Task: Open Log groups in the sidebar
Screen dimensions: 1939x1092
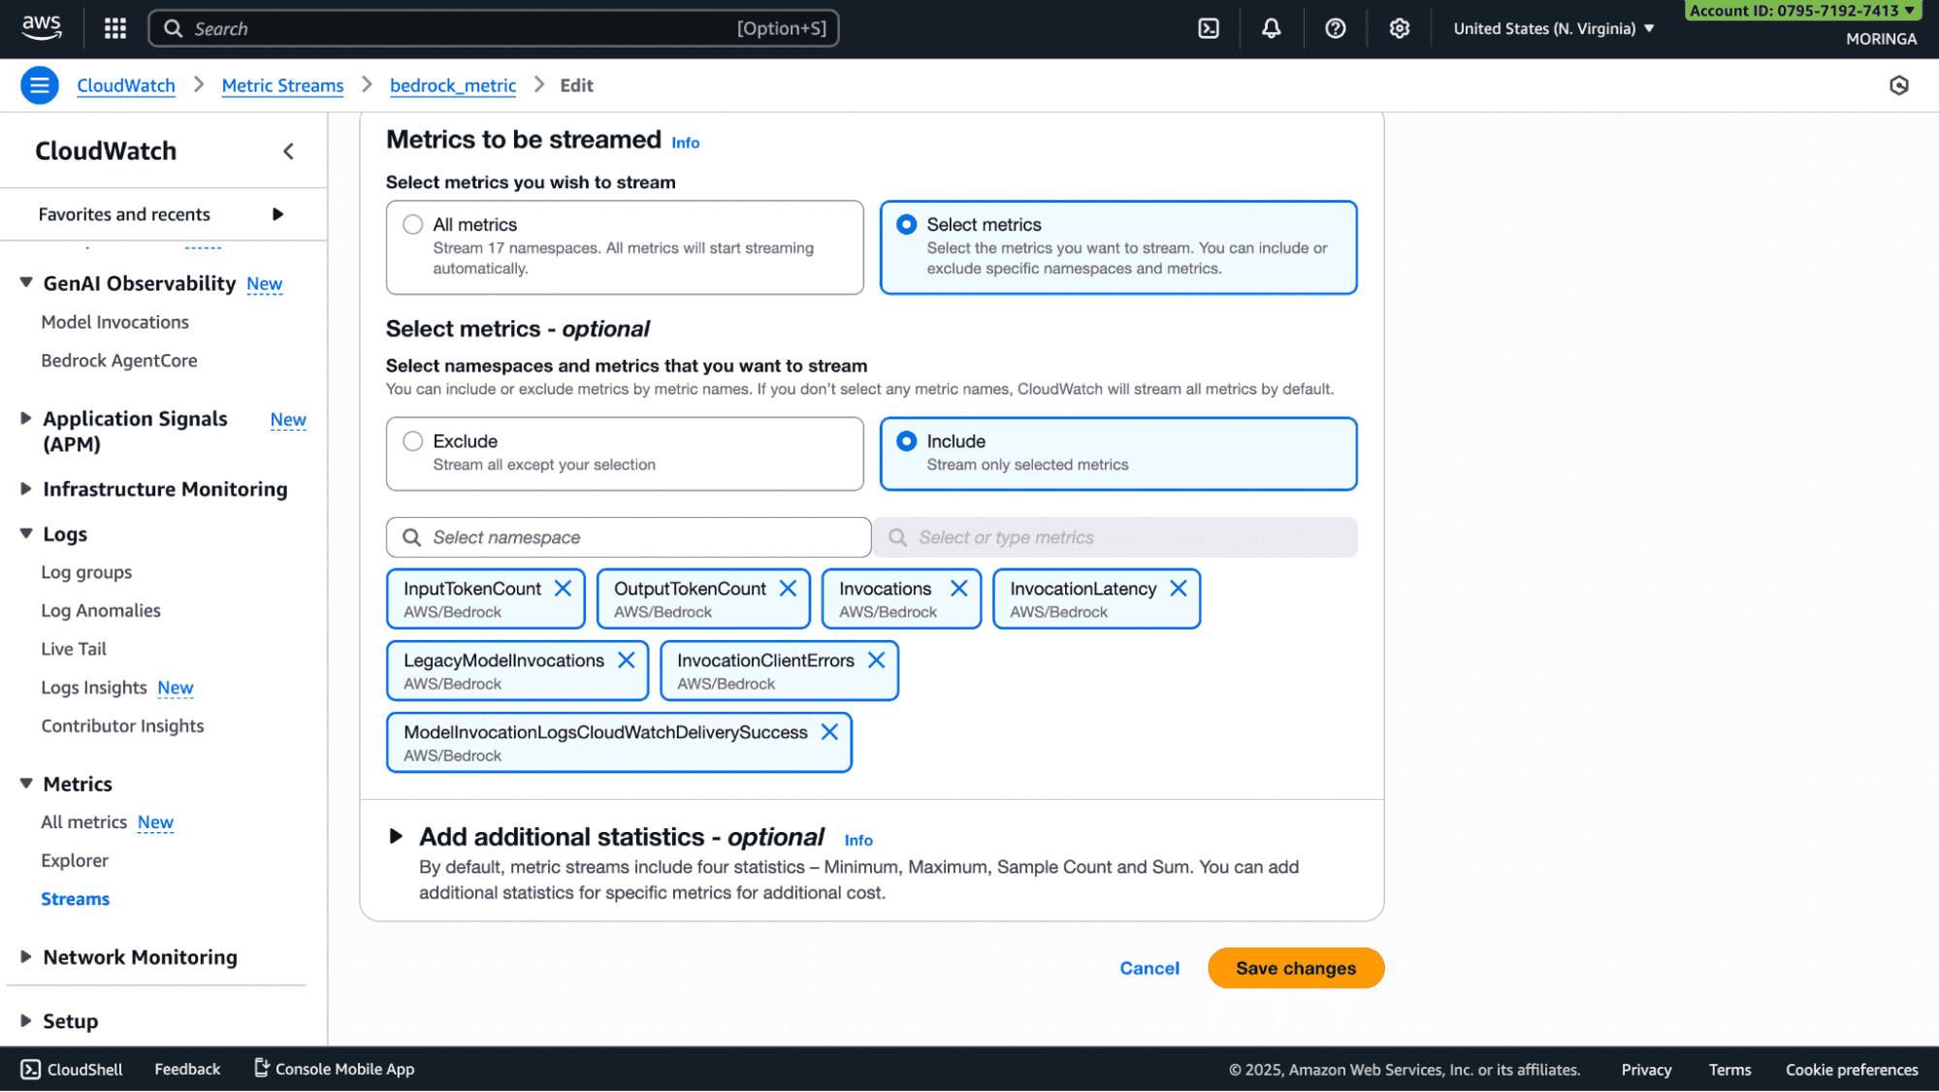Action: (86, 572)
